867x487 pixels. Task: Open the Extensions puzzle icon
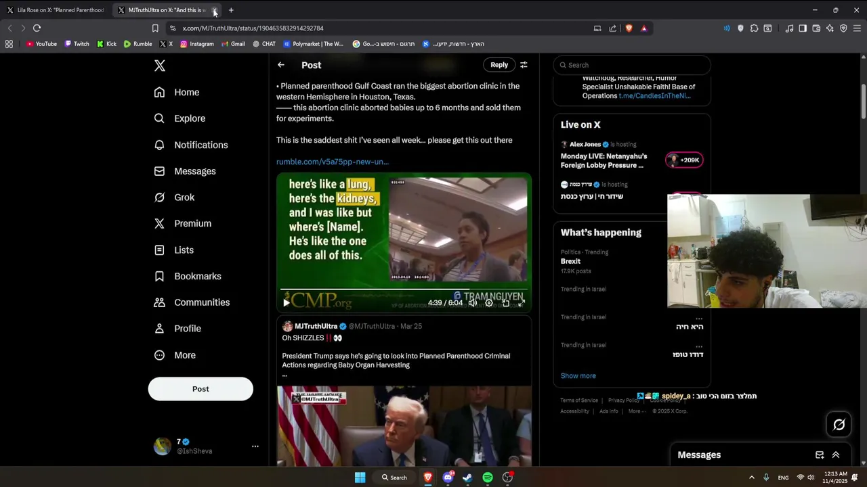click(754, 28)
